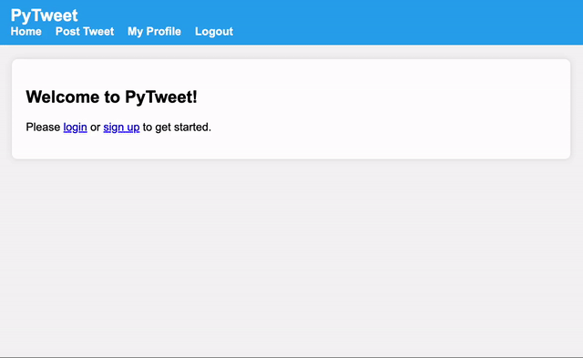Viewport: 583px width, 358px height.
Task: Choose the Post Tweet menu item
Action: (85, 32)
